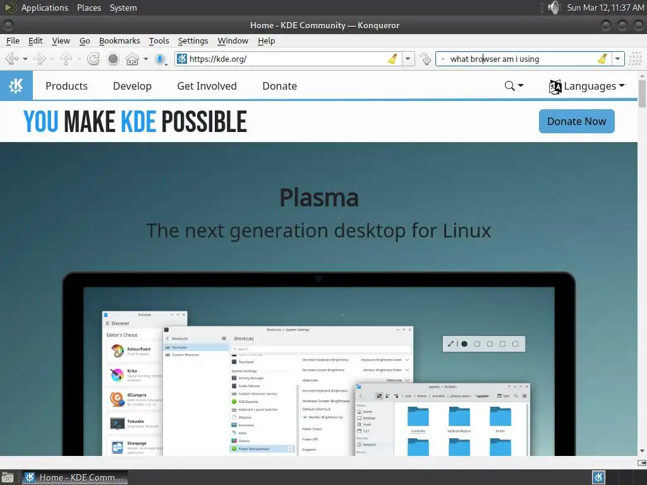Screen dimensions: 647x485
Task: Reload the page with the refresh icon
Action: point(94,59)
